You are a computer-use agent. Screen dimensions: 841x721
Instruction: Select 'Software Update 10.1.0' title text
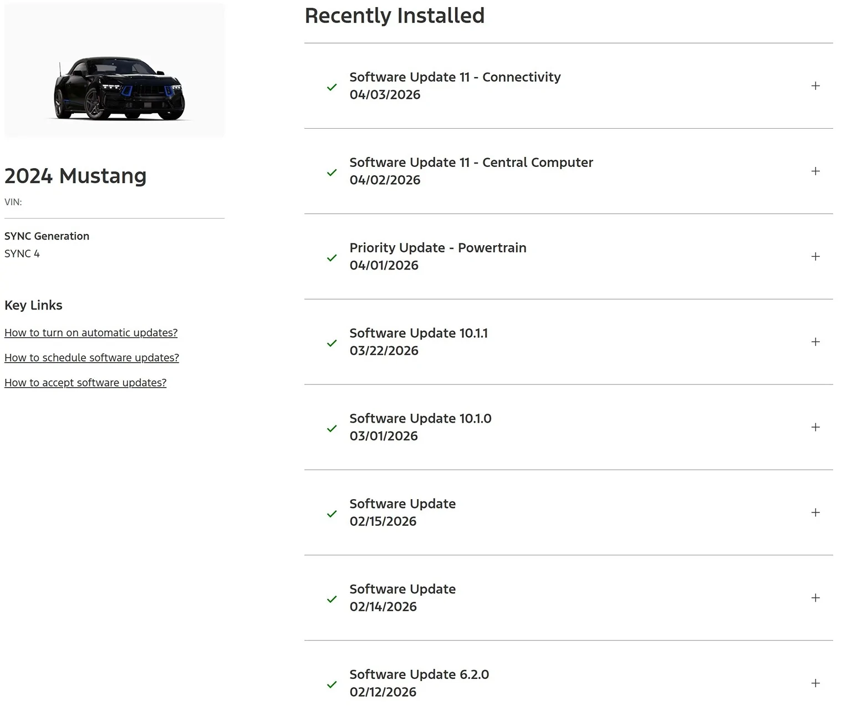click(x=420, y=419)
